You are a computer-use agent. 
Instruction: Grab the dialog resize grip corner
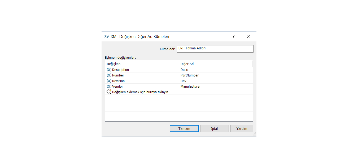click(x=255, y=134)
